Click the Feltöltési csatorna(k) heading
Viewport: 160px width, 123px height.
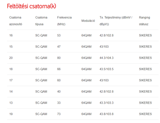[x=31, y=6]
